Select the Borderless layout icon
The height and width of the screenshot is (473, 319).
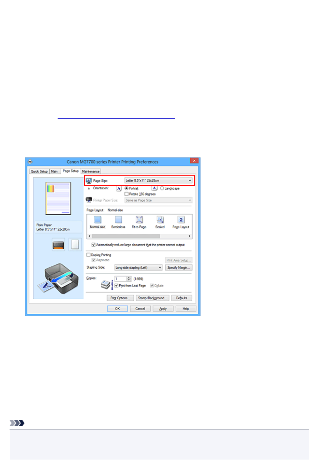point(118,219)
